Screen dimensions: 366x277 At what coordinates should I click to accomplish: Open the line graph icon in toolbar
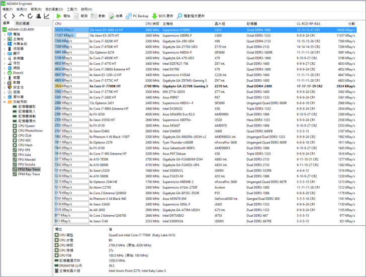[47, 16]
